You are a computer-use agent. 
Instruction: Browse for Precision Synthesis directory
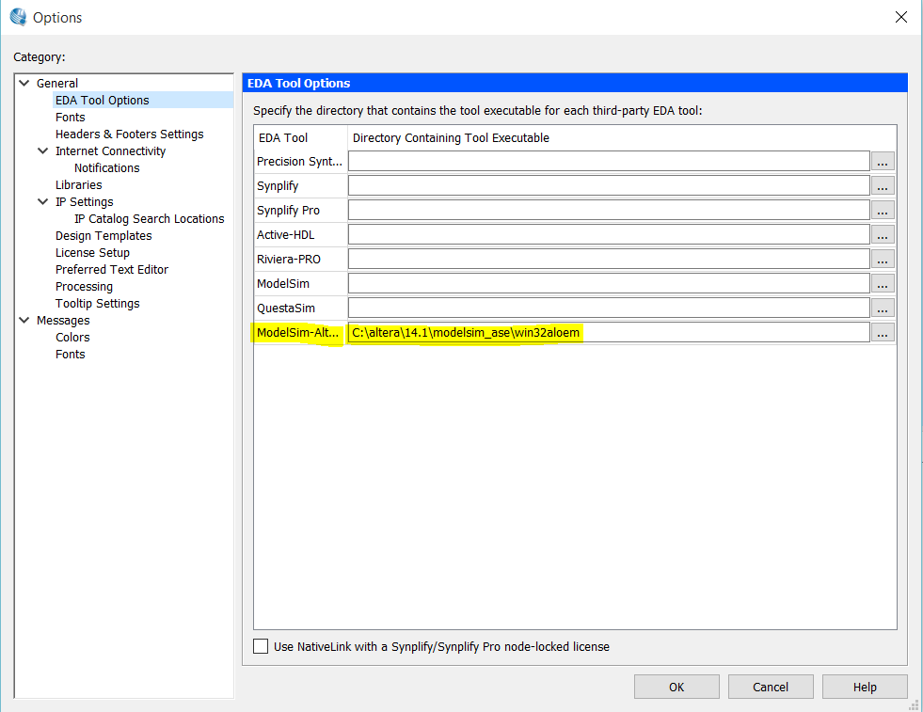[883, 161]
